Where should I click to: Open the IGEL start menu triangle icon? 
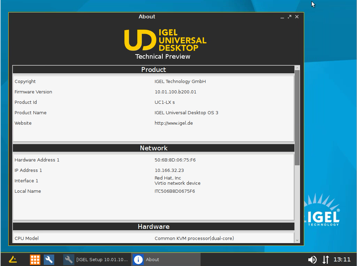(x=13, y=259)
